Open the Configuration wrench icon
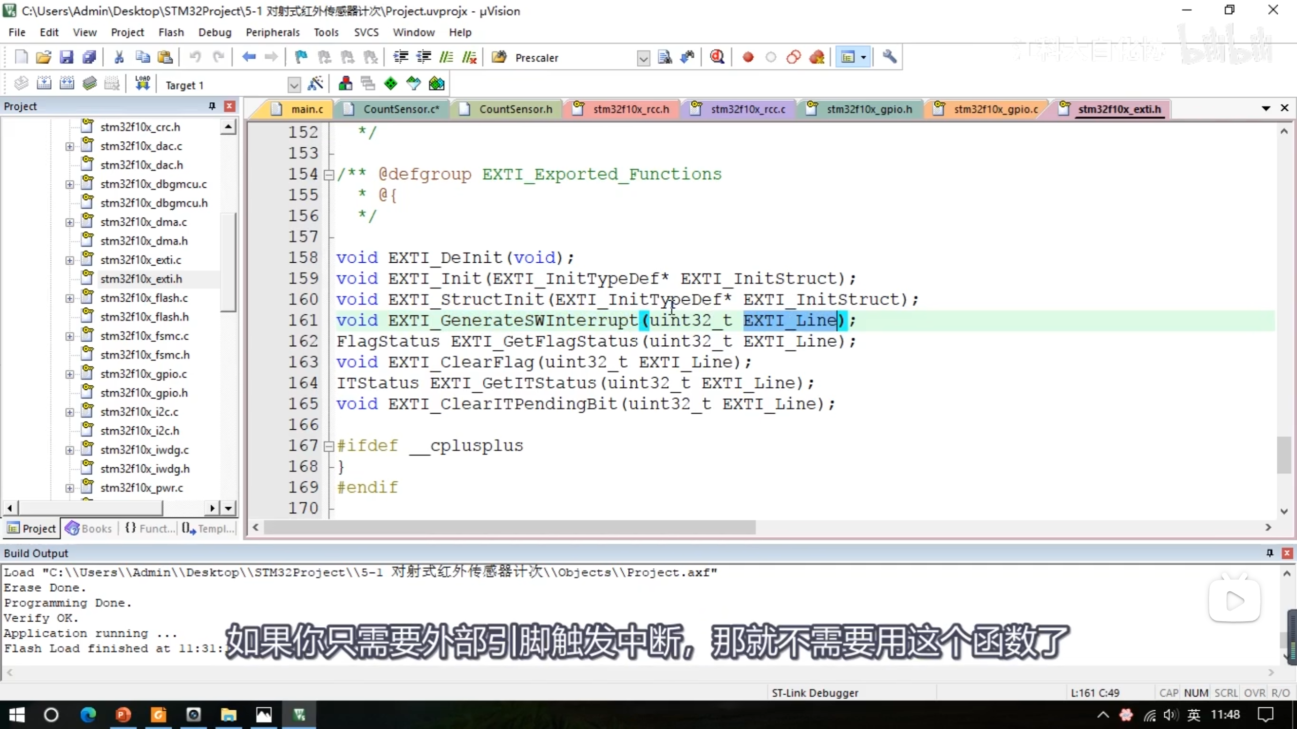 click(x=889, y=57)
